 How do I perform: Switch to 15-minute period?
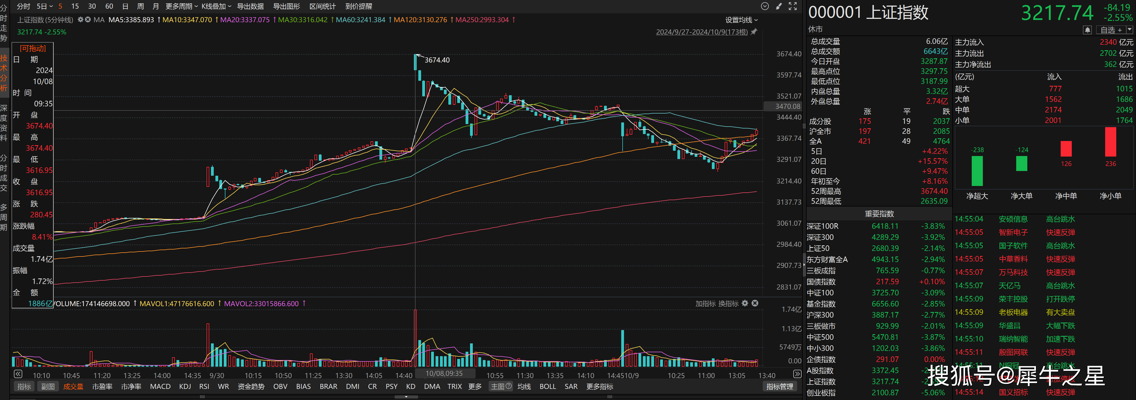[x=75, y=6]
